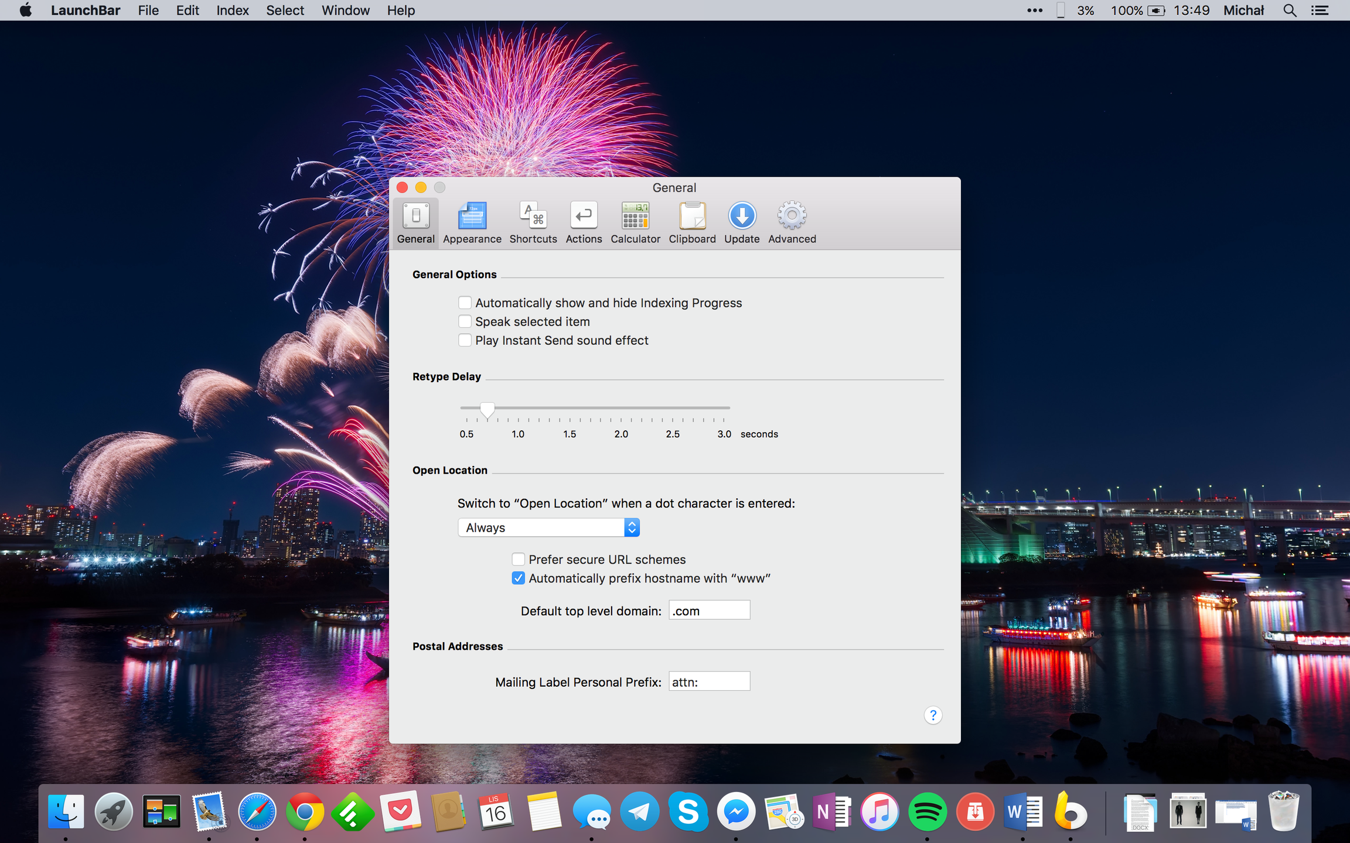Screen dimensions: 1350x843
Task: Open the Spotlight search in menu bar
Action: tap(1289, 11)
